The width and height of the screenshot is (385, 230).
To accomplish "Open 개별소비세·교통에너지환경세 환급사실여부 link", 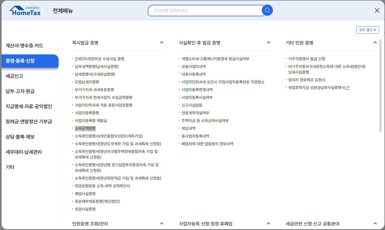I will [x=215, y=59].
